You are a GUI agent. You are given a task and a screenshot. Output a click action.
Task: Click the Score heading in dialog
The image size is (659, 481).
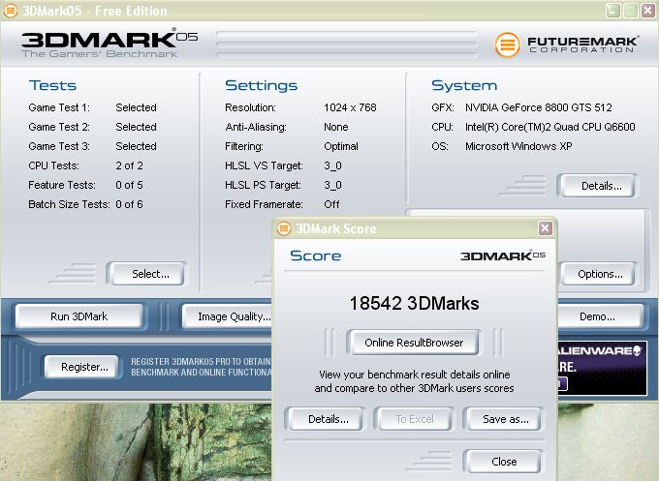coord(316,256)
